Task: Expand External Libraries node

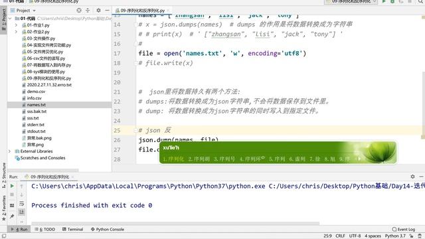Action: tap(10, 151)
